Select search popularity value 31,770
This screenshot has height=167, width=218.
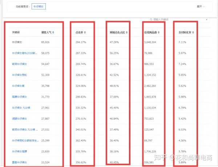(x=45, y=97)
